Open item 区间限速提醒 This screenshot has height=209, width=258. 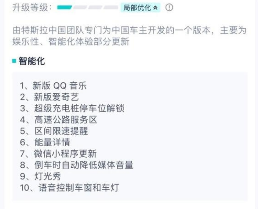[54, 131]
